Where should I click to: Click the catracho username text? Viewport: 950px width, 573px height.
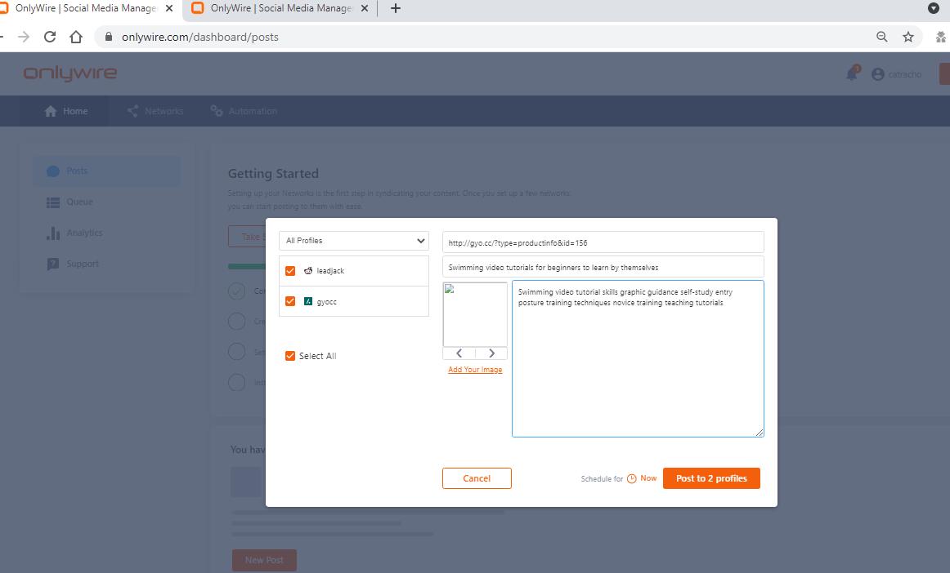905,74
